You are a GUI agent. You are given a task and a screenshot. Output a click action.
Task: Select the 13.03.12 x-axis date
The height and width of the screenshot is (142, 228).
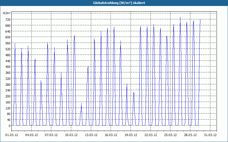click(x=91, y=135)
